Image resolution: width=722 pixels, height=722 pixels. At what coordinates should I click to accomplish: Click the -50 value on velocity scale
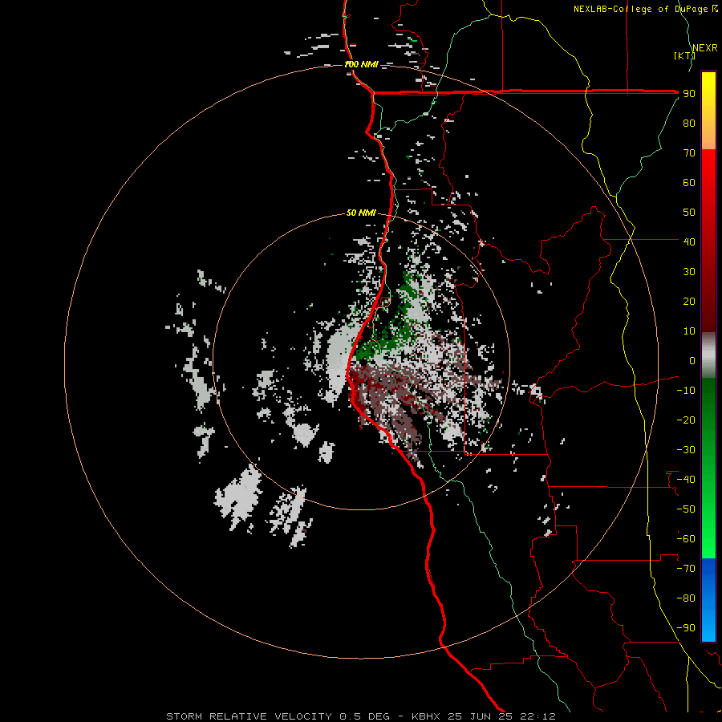click(x=686, y=509)
